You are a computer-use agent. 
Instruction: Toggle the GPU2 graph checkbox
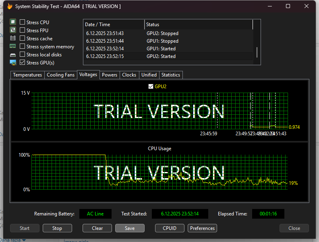click(151, 87)
